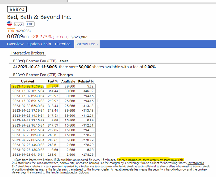The width and height of the screenshot is (216, 177).
Task: Open the Investopedia link in footnote 3
Action: click(x=69, y=172)
